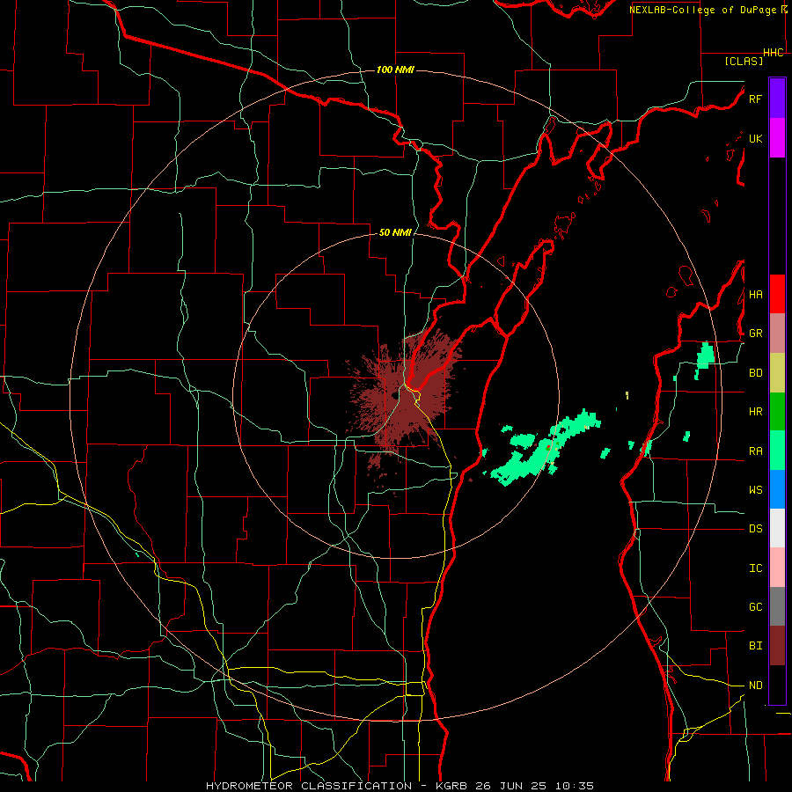Click the RF purple legend swatch
Image resolution: width=792 pixels, height=792 pixels.
coord(777,99)
